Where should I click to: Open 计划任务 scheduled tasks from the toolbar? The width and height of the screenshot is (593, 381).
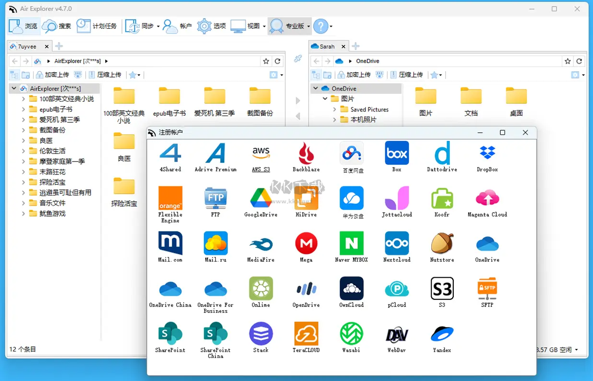(96, 26)
